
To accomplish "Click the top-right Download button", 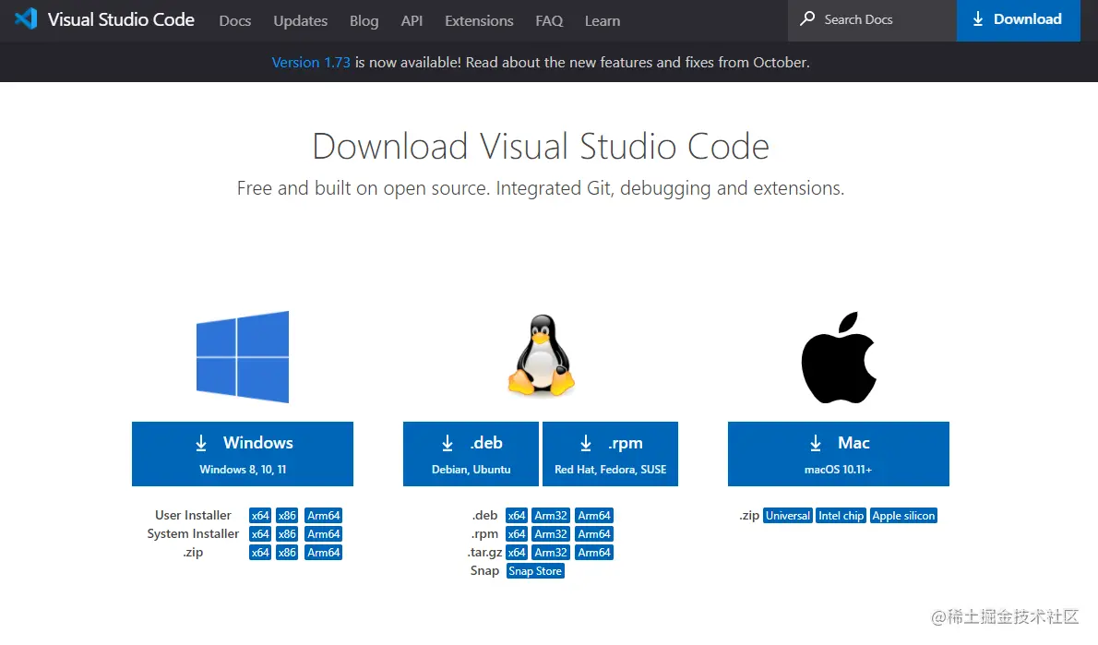I will coord(1018,20).
